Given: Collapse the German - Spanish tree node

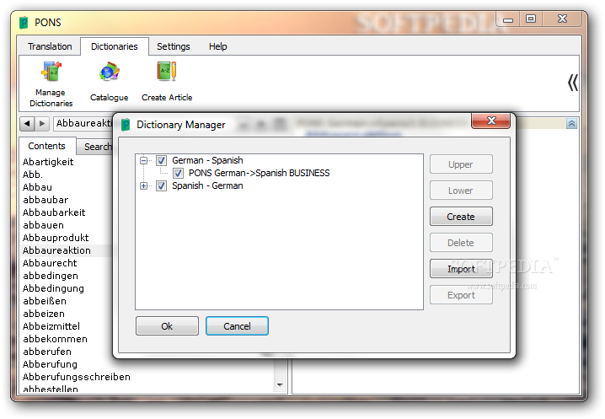Looking at the screenshot, I should coord(144,160).
